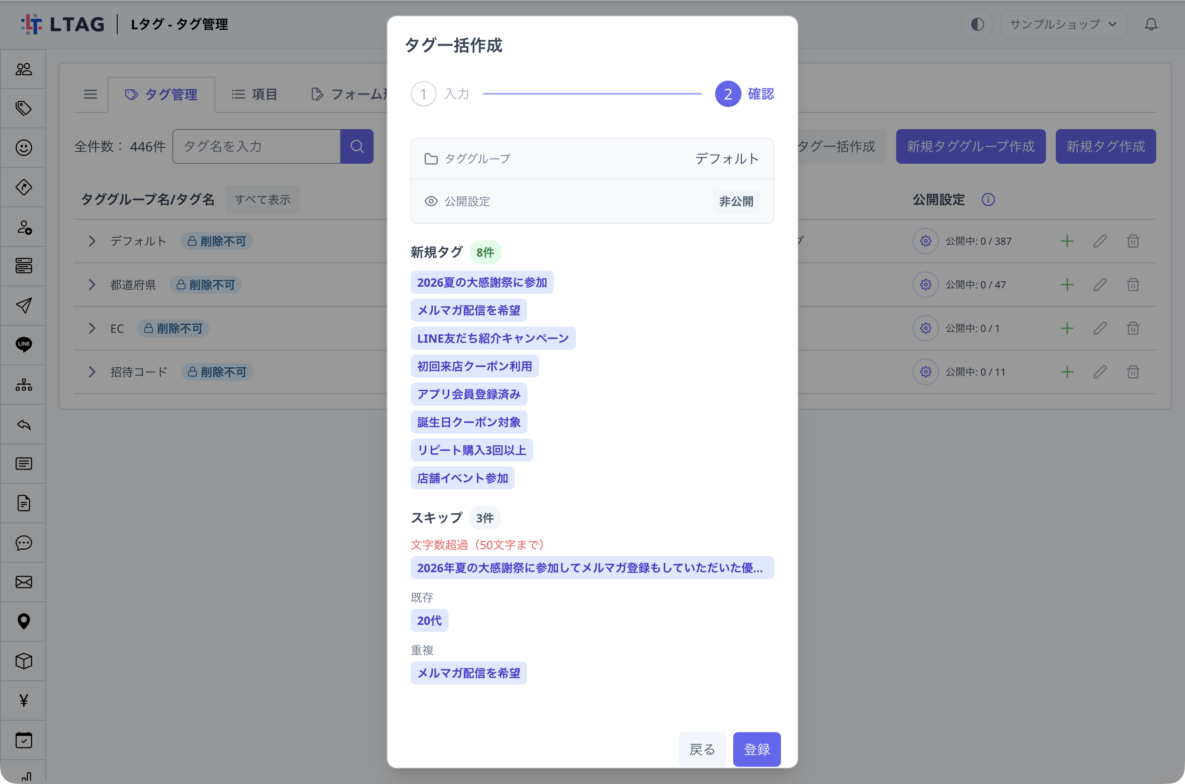Toggle the hamburger menu beside tabs
1185x784 pixels.
[91, 94]
